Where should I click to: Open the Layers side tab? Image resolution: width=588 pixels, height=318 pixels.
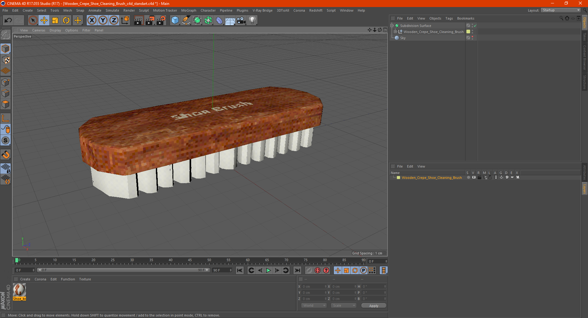(x=584, y=189)
